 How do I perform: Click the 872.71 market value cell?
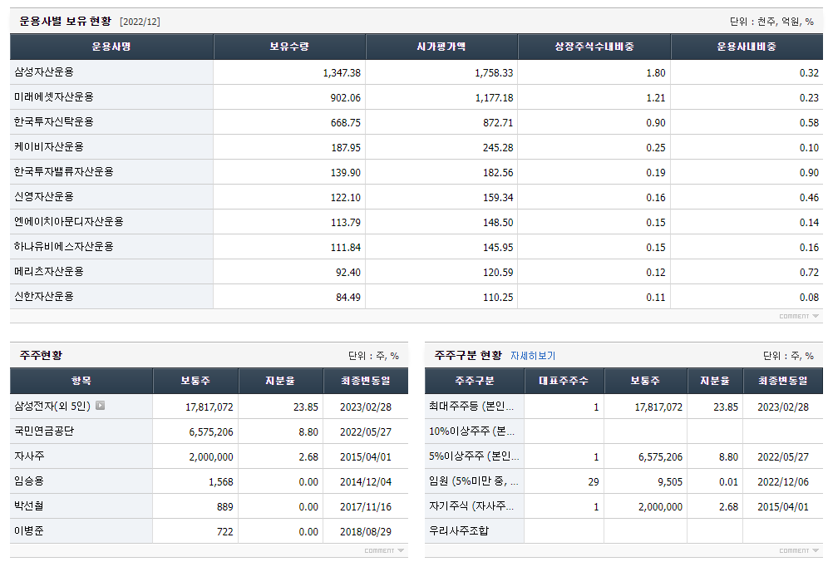click(x=498, y=122)
